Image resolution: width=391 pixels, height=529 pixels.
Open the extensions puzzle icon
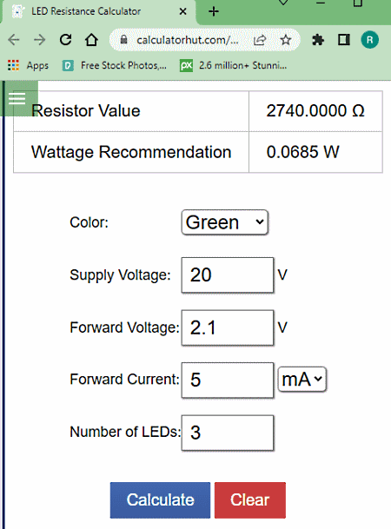[317, 40]
